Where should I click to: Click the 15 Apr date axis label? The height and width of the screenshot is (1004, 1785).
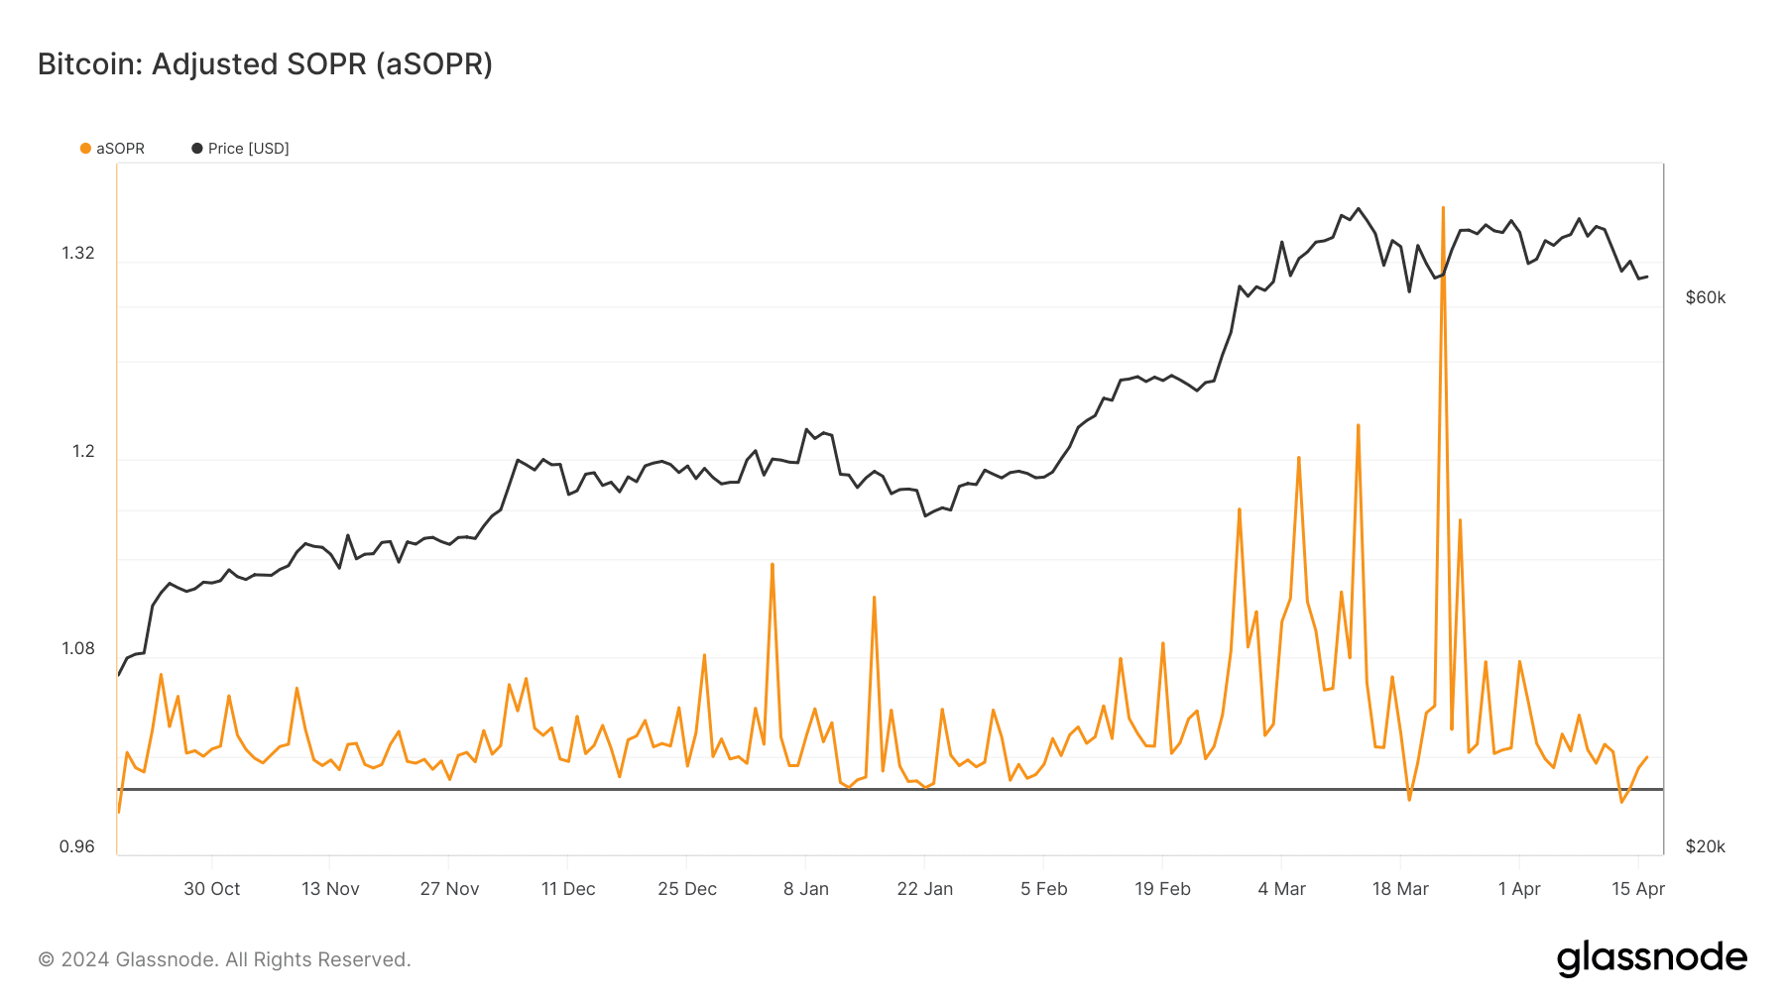[1638, 889]
